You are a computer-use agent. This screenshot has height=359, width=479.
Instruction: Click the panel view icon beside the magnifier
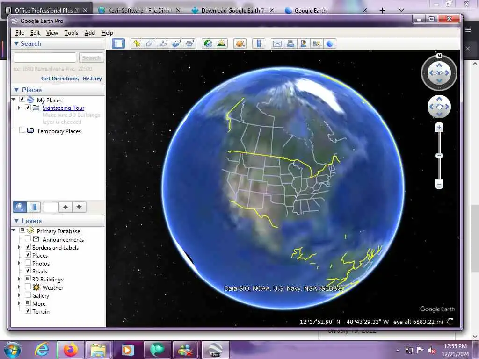click(x=33, y=207)
